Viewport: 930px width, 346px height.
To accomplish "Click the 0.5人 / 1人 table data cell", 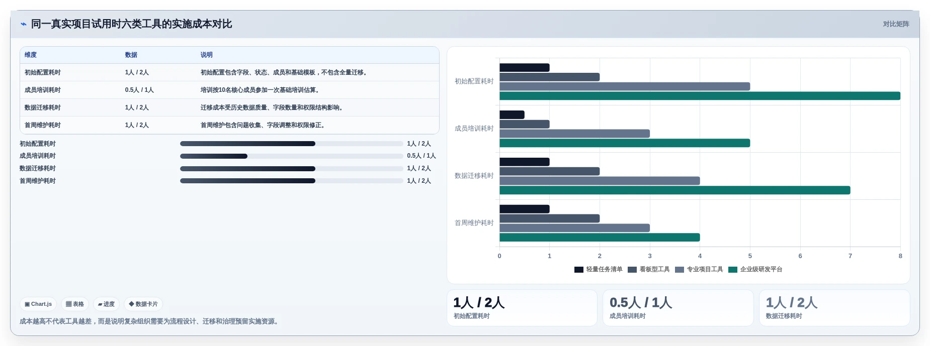I will (139, 90).
